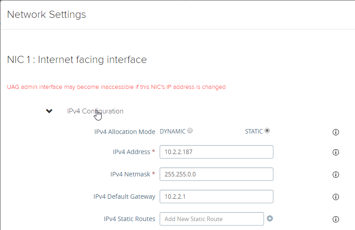Select the red UAG admin interface warning

tap(116, 87)
